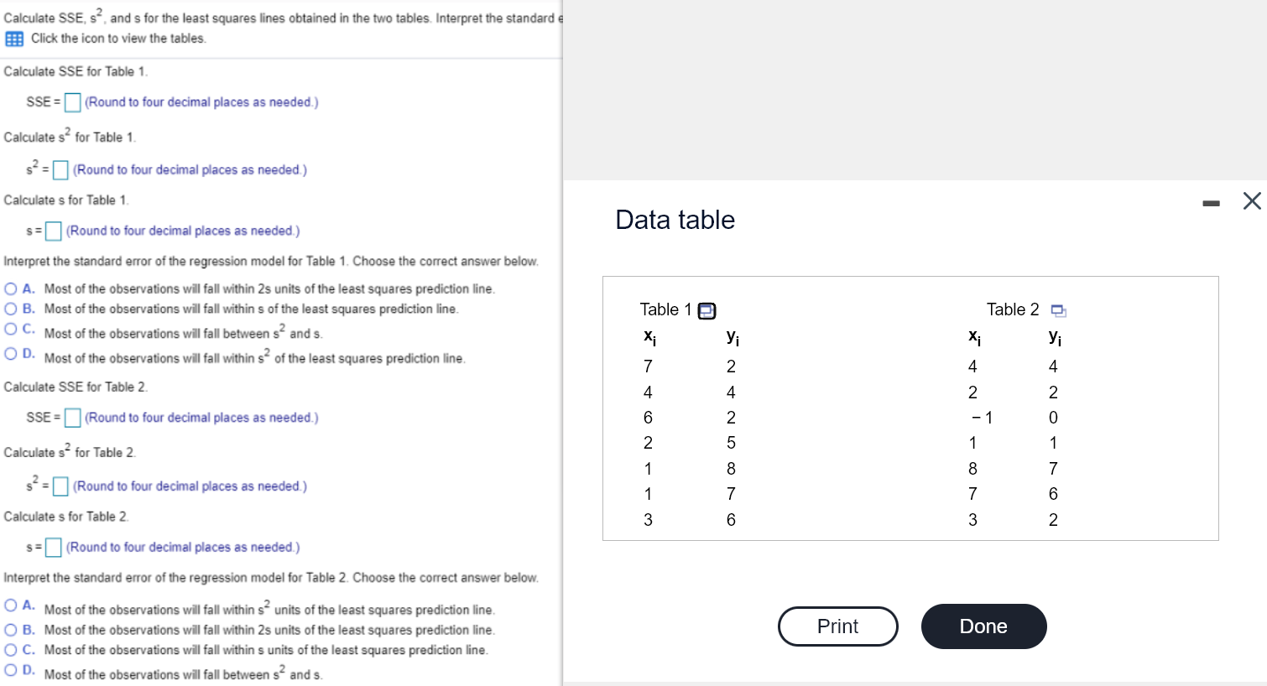Screen dimensions: 1267x686
Task: Focus the s² input box for Table 2
Action: pos(60,486)
